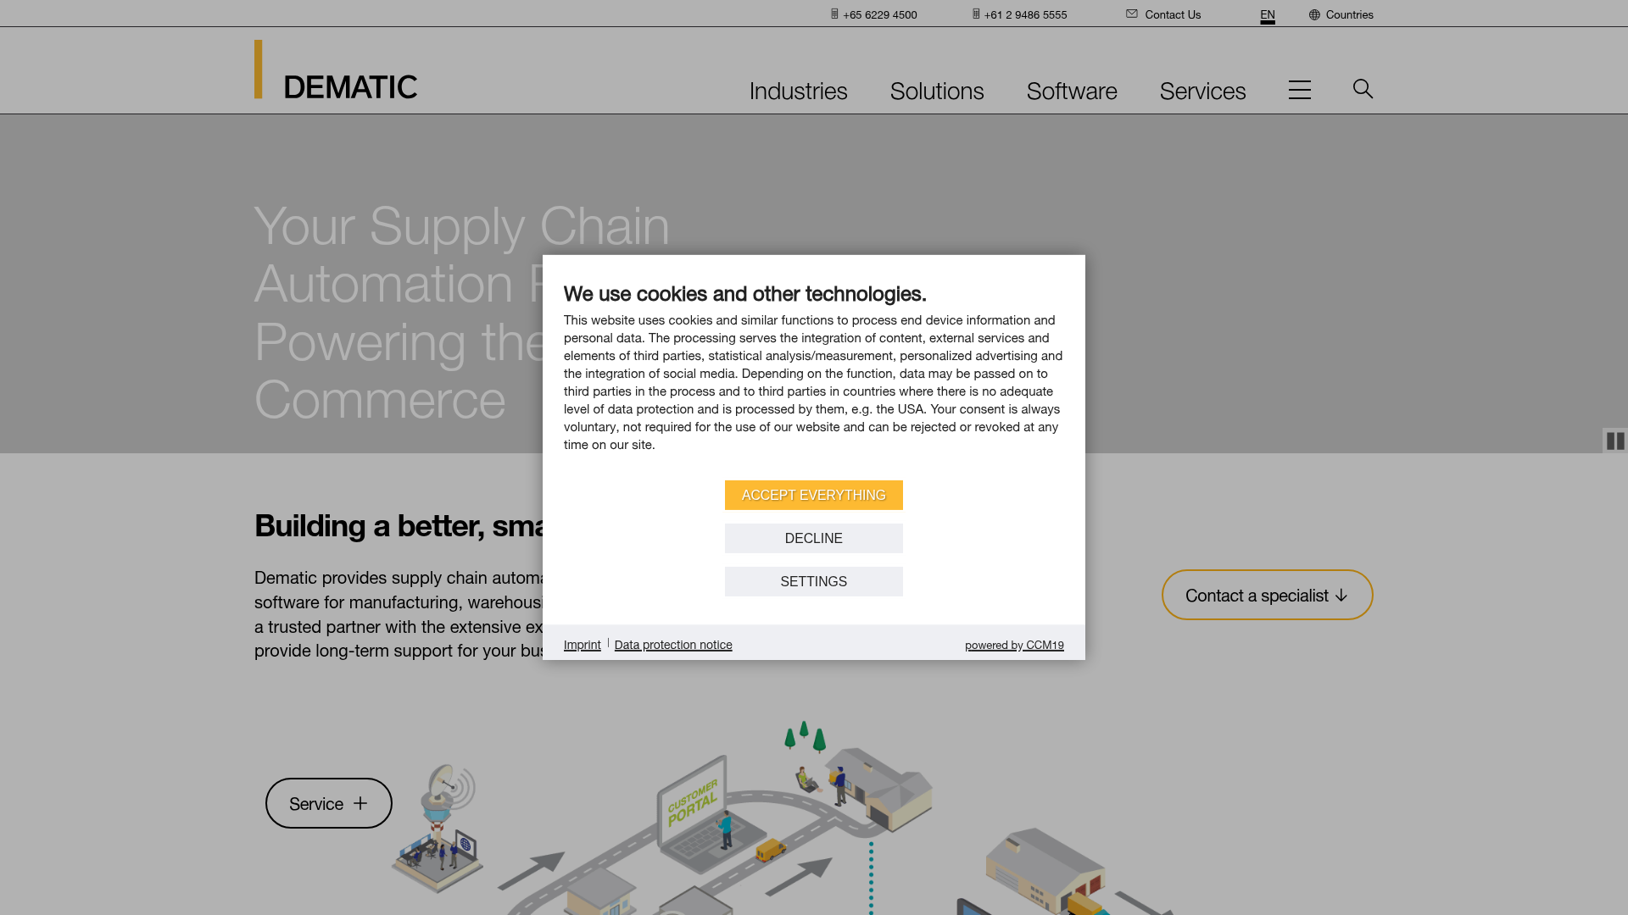The width and height of the screenshot is (1628, 915).
Task: Decline all cookies
Action: [x=813, y=538]
